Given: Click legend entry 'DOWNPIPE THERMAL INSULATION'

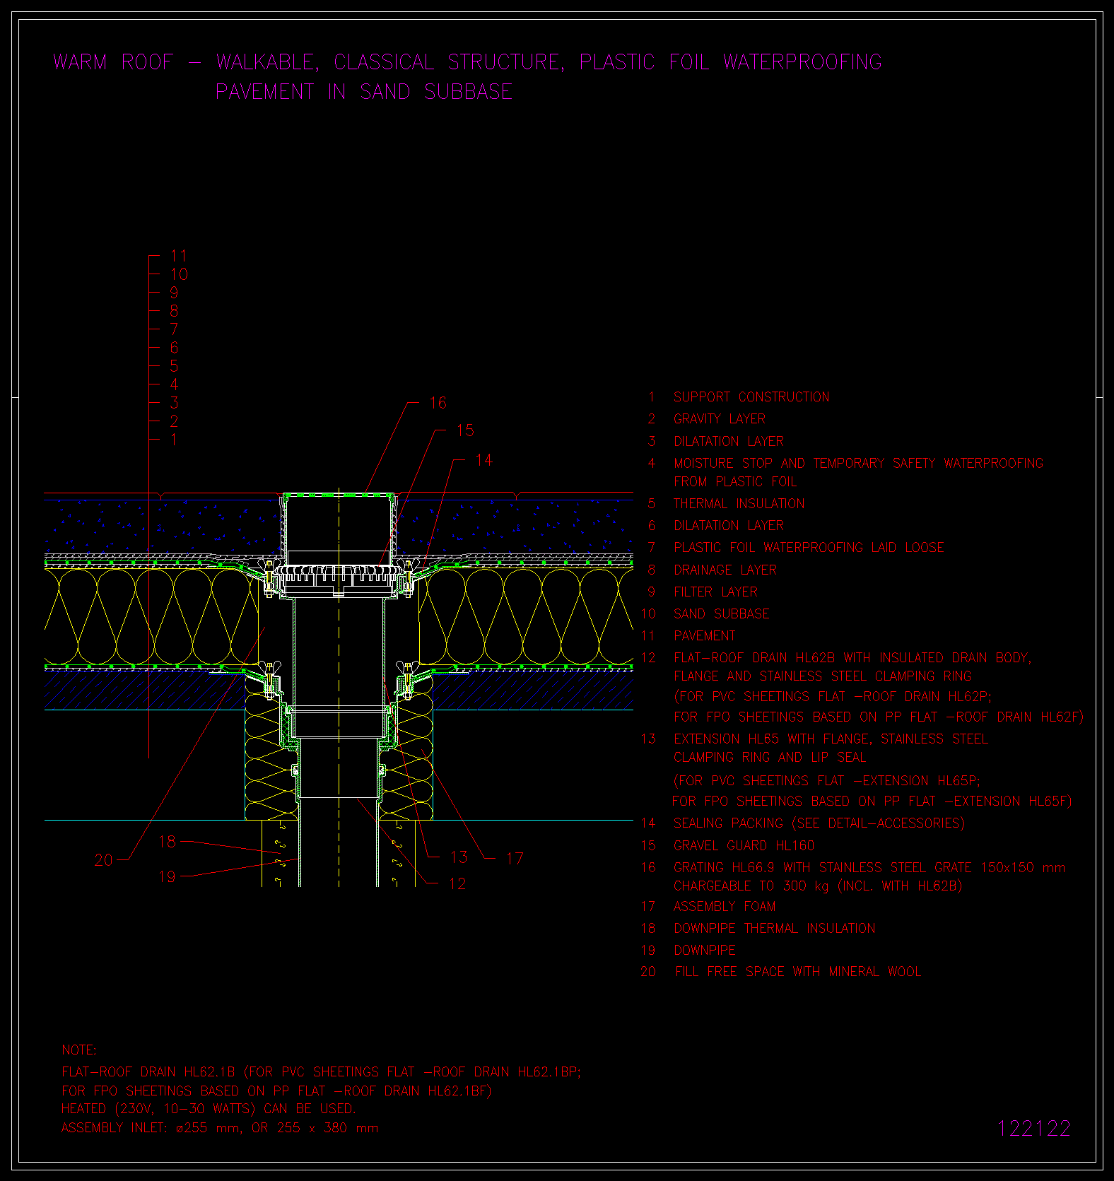Looking at the screenshot, I should (775, 929).
